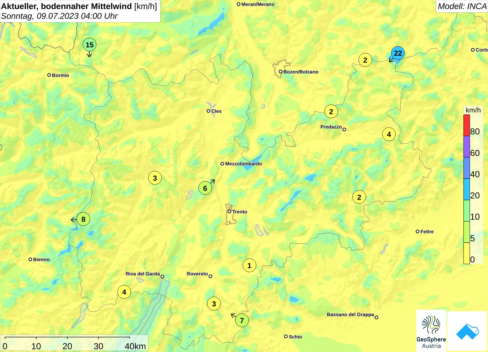Screen dimensions: 488x352
Task: Open the GeoSphere Austria logo
Action: (x=431, y=331)
